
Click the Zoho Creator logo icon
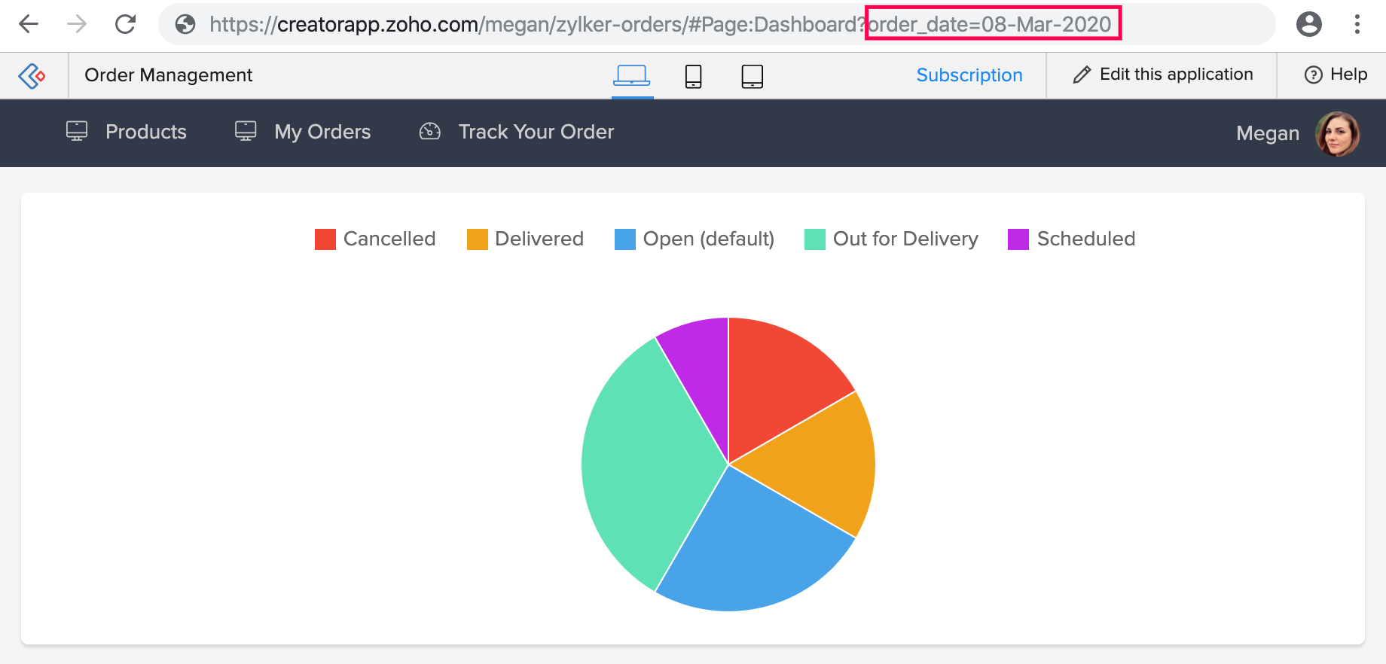[32, 75]
